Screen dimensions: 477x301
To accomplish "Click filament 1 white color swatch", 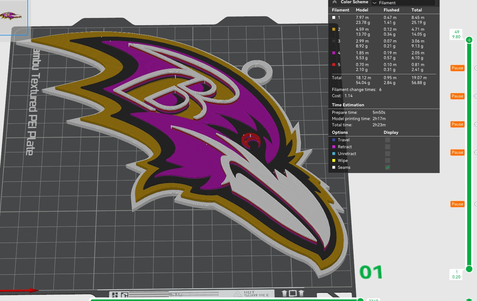I will pyautogui.click(x=334, y=18).
